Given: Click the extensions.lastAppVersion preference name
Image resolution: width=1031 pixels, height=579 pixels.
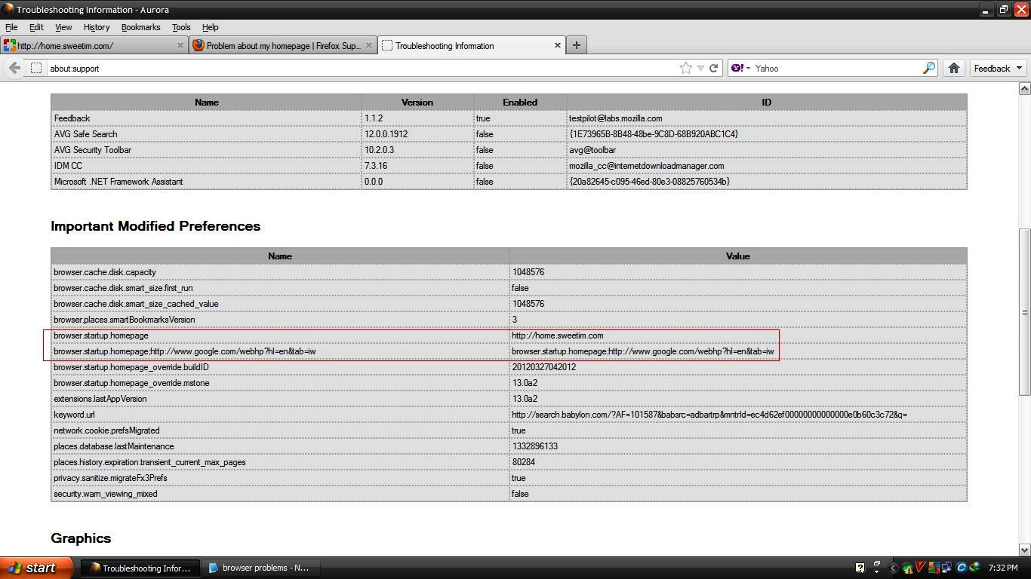Looking at the screenshot, I should tap(100, 399).
